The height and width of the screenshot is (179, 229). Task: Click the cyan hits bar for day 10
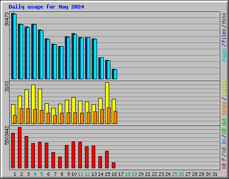[x=75, y=57]
